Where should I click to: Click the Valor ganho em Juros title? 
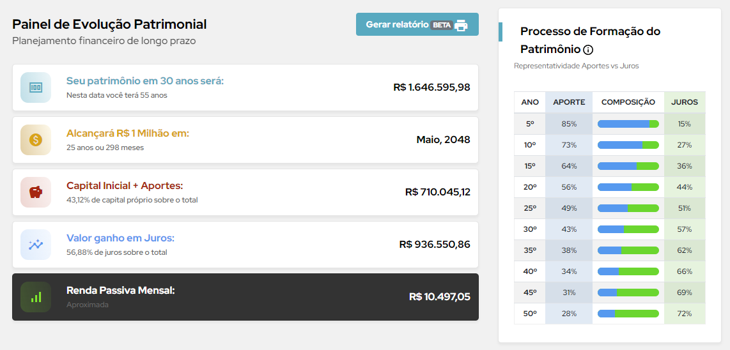click(120, 238)
